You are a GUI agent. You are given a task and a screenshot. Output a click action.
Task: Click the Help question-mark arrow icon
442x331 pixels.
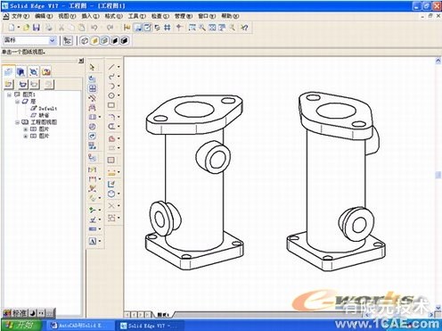tap(244, 28)
